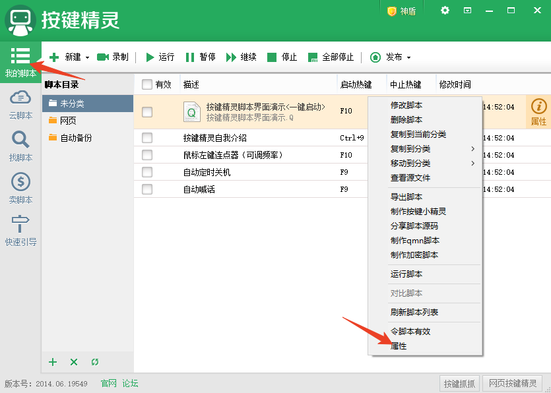Check the box for 自动喊话

coord(147,189)
